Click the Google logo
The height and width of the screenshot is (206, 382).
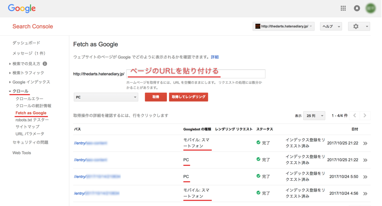point(22,8)
